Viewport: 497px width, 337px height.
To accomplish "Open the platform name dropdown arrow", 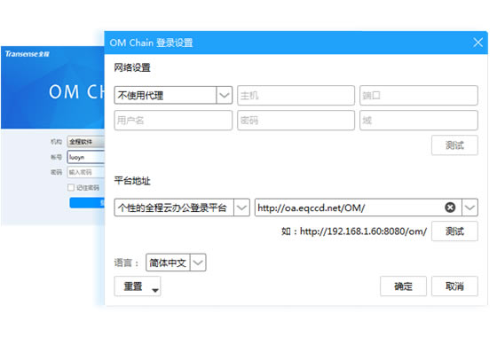I will click(241, 208).
